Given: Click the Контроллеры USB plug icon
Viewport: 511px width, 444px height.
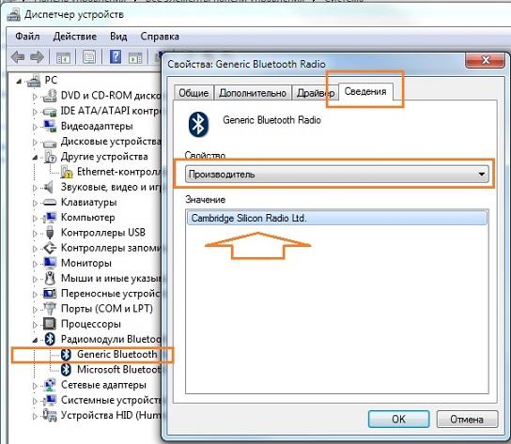Looking at the screenshot, I should [50, 233].
